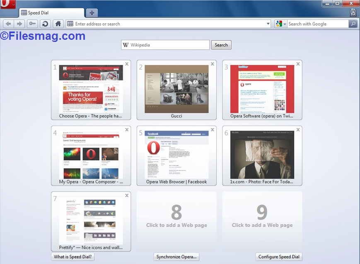Open the What is Speed Dial? button
This screenshot has height=264, width=360.
click(72, 257)
